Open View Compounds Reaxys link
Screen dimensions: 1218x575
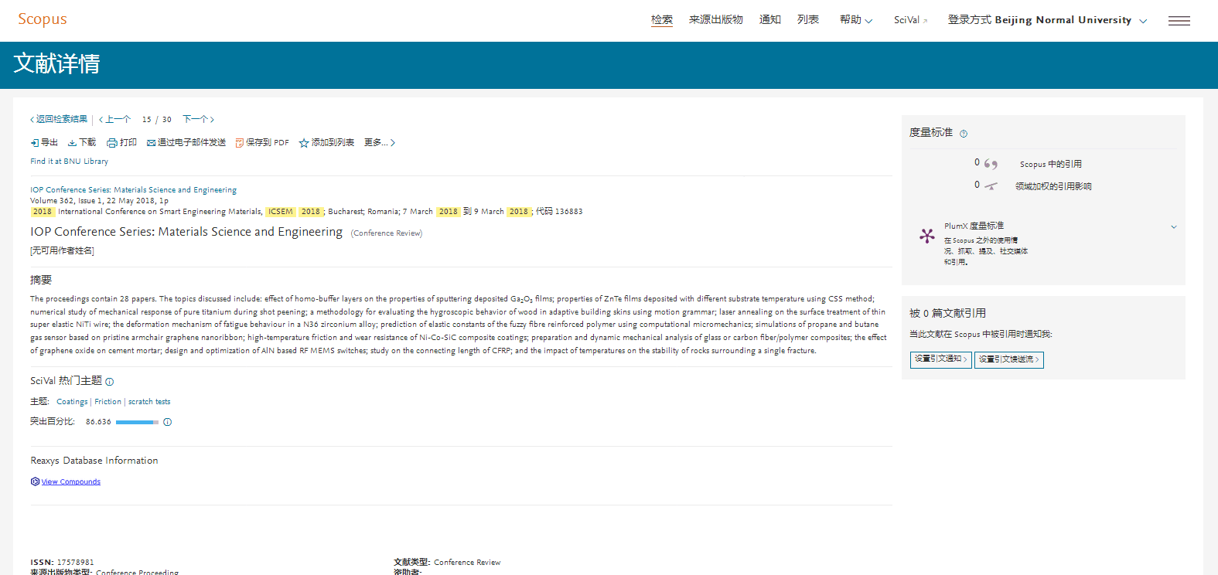(x=70, y=481)
